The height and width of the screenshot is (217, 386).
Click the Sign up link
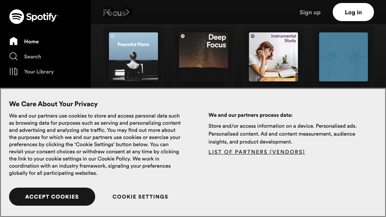click(310, 12)
